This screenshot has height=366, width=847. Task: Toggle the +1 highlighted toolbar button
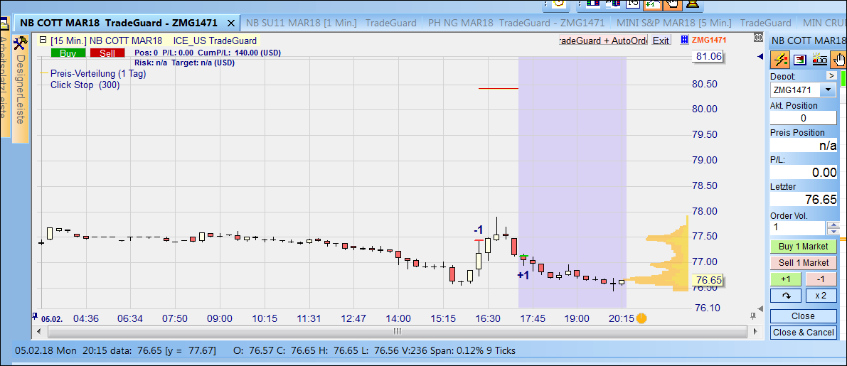click(651, 4)
